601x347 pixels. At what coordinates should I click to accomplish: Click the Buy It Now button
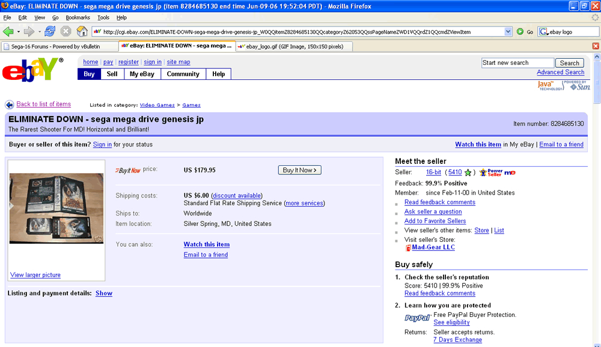pos(300,170)
